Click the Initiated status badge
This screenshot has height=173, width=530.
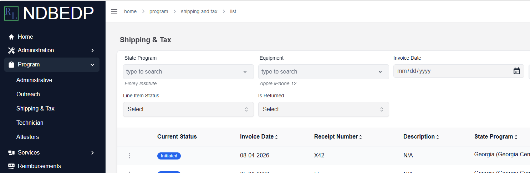tap(169, 156)
